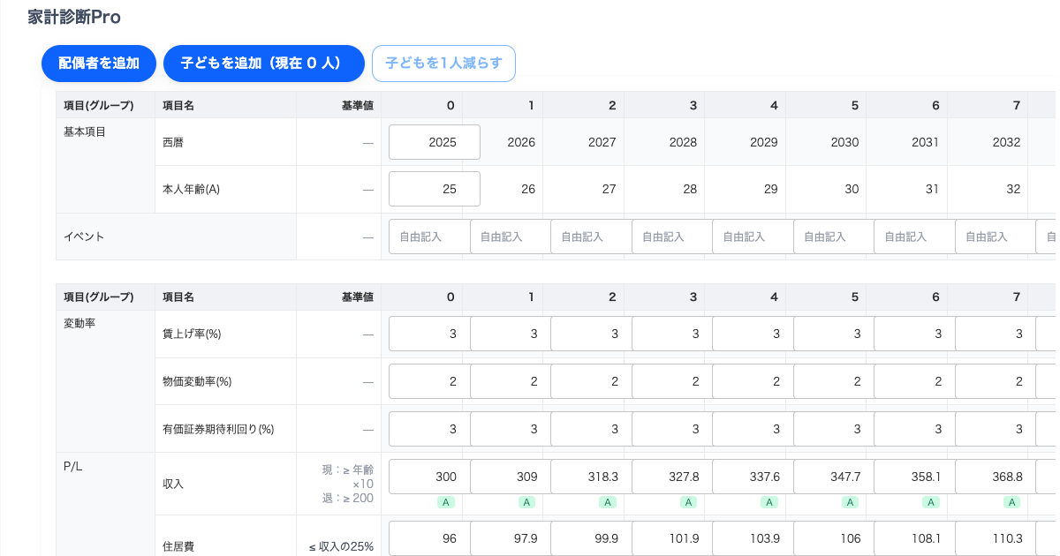Focus the 西暦 input showing 2025
Image resolution: width=1060 pixels, height=556 pixels.
click(435, 142)
